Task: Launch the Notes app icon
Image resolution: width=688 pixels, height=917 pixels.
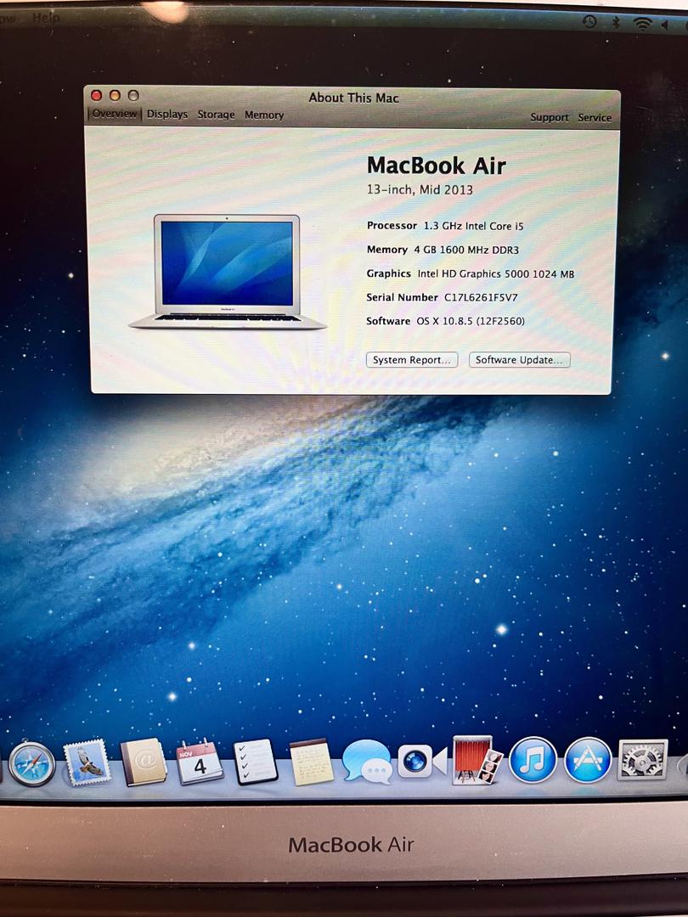Action: pyautogui.click(x=312, y=762)
